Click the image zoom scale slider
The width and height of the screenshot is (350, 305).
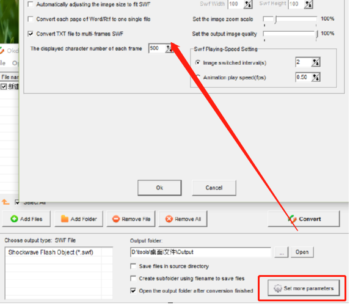(290, 20)
